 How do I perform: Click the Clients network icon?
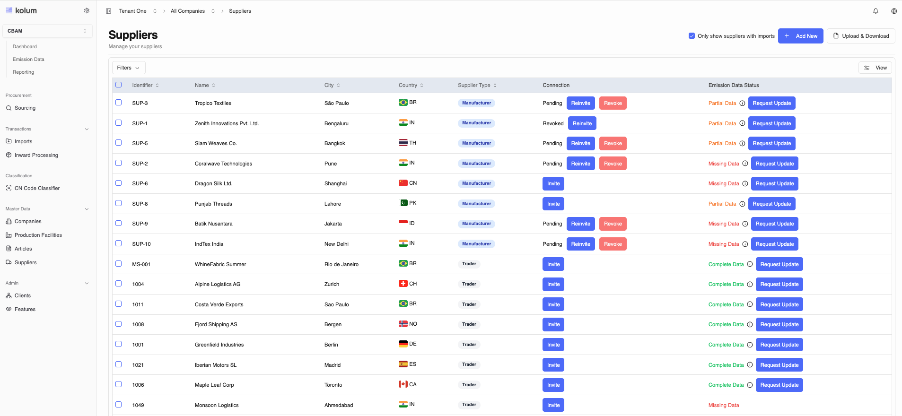(x=9, y=295)
